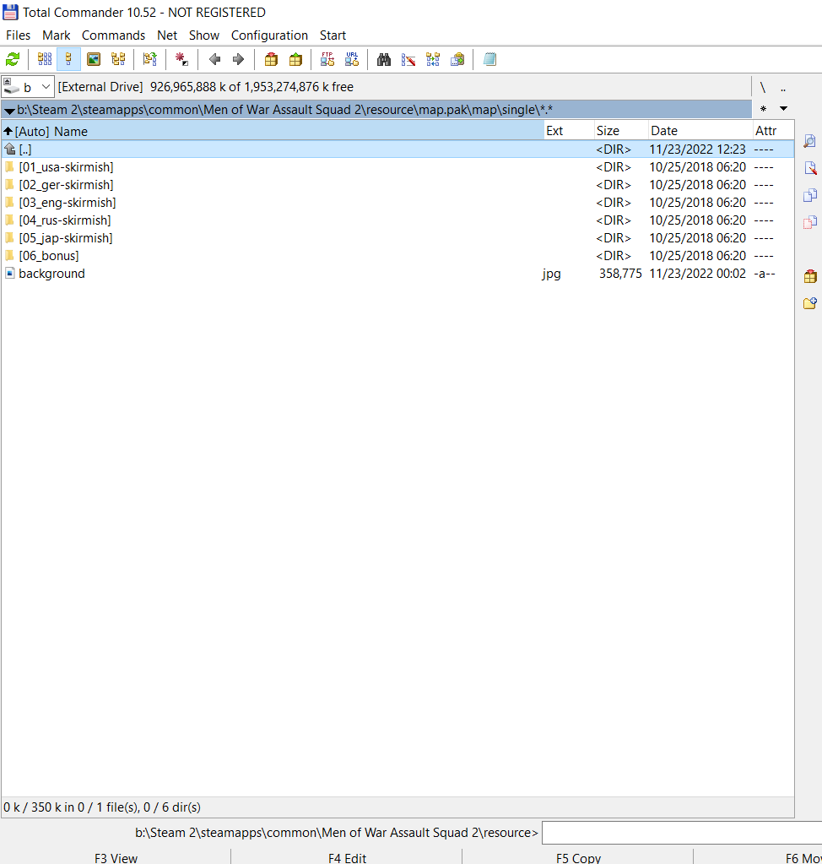Click the red asterisk invert selection icon

181,59
